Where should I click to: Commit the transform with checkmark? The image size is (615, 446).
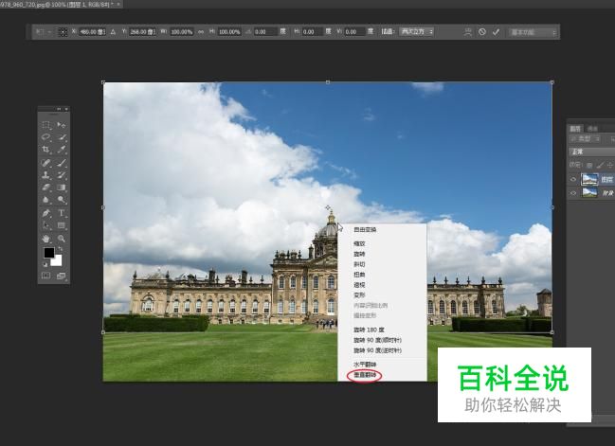click(497, 32)
